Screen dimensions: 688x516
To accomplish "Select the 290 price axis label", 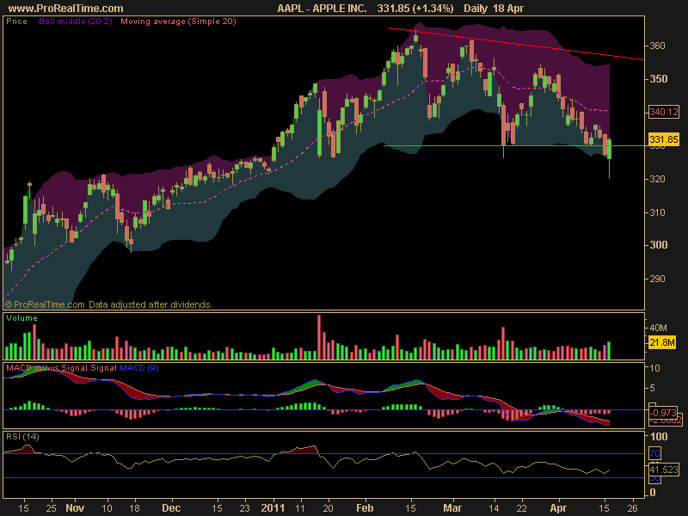I will tap(657, 279).
